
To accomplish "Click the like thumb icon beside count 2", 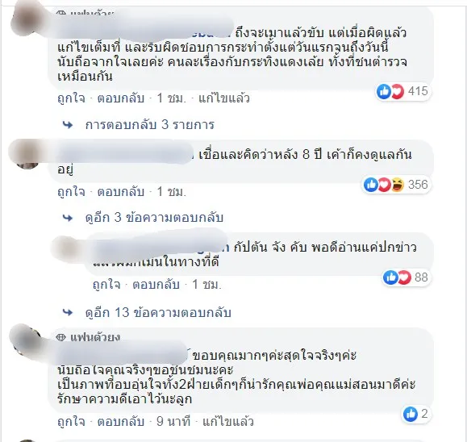I will 411,414.
